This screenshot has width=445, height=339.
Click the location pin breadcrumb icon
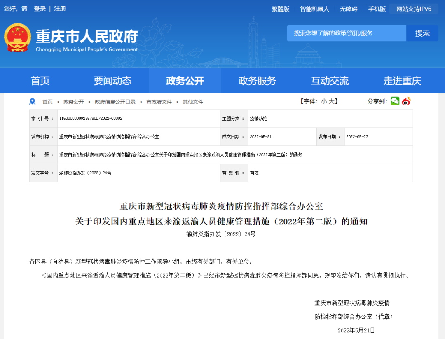(33, 102)
